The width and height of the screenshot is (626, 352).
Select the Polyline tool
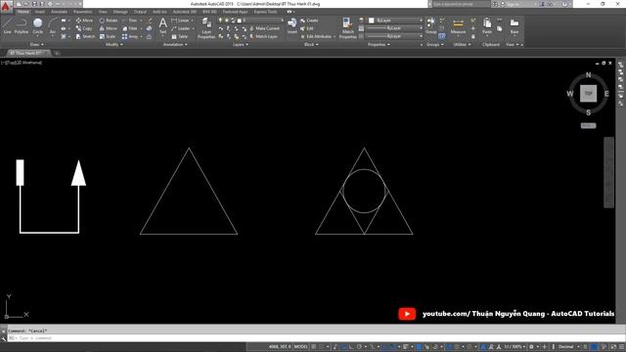click(x=22, y=25)
